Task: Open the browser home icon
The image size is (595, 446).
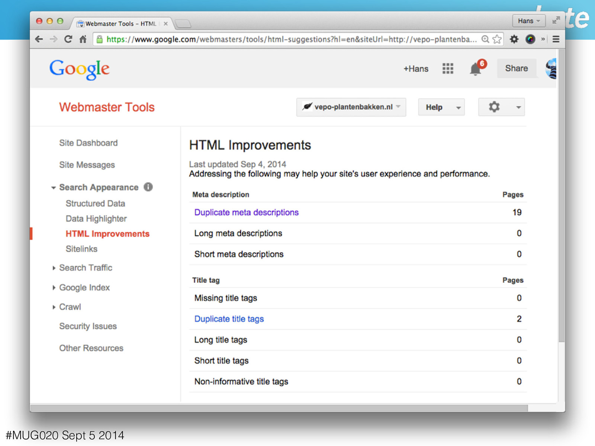Action: (83, 39)
